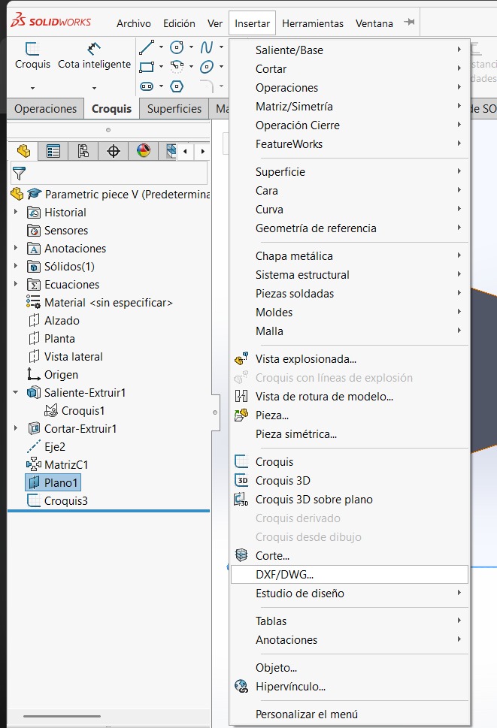
Task: Switch to the Superficies tab
Action: (174, 109)
